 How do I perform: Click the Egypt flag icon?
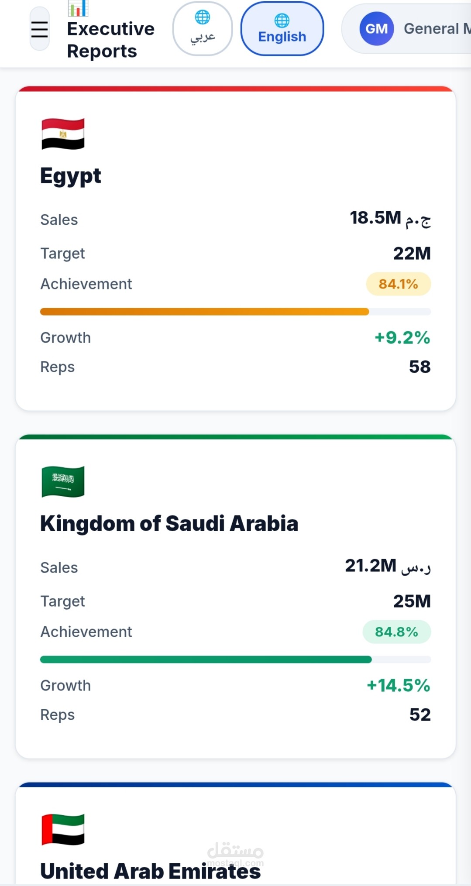[x=63, y=134]
